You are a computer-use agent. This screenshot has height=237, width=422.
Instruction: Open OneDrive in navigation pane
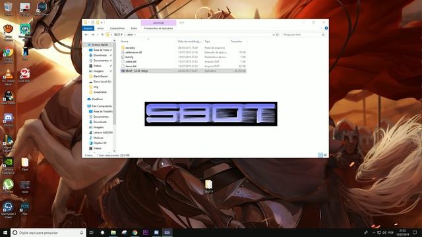click(97, 99)
